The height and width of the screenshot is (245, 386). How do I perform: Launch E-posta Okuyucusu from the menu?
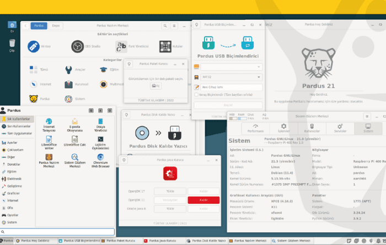click(74, 125)
